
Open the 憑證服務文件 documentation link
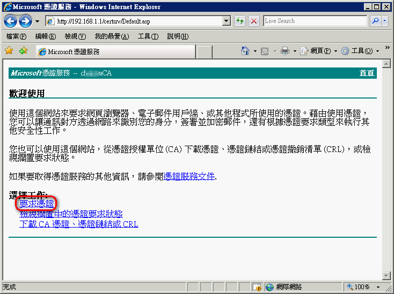point(189,176)
